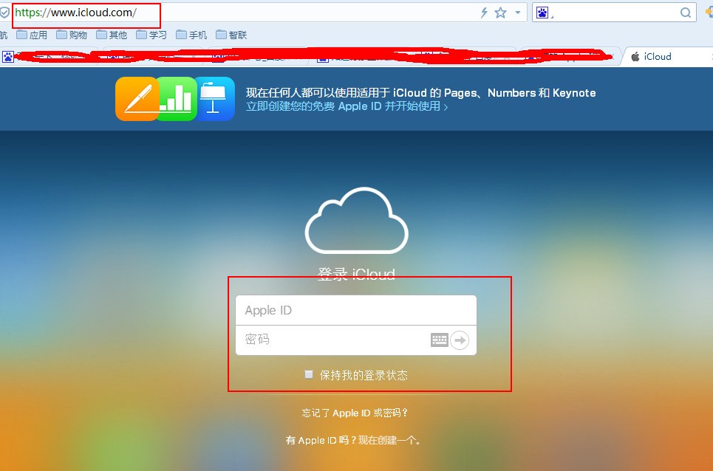Image resolution: width=713 pixels, height=471 pixels.
Task: Open the 智联 bookmarks folder
Action: tap(231, 35)
